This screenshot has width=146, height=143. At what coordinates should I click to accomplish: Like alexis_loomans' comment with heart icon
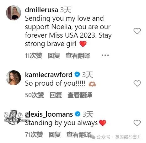coord(137,123)
